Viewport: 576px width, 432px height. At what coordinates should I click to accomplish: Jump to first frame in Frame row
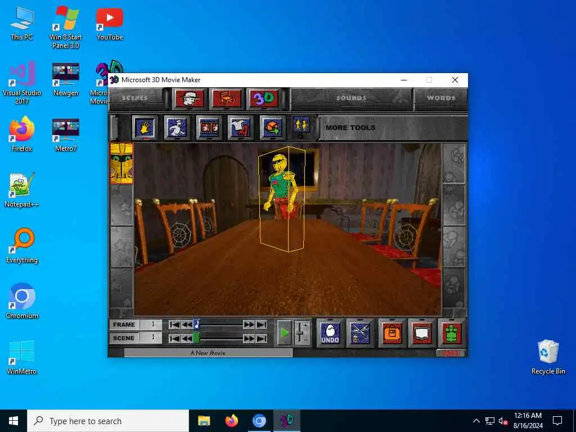click(175, 325)
